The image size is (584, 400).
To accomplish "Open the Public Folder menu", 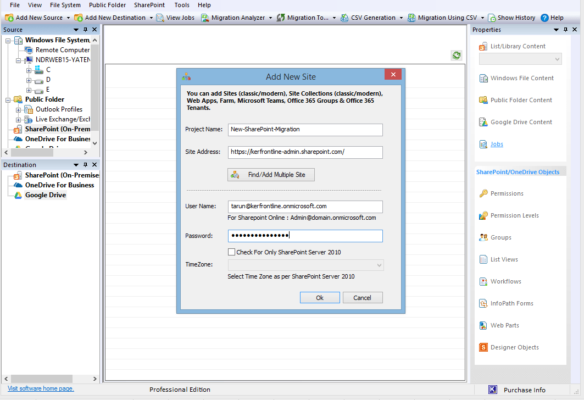I will pos(107,5).
